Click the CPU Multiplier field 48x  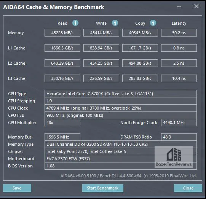click(62, 123)
